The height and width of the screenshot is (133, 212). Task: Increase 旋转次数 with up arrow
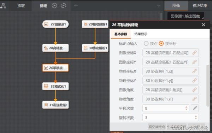tap(196, 116)
